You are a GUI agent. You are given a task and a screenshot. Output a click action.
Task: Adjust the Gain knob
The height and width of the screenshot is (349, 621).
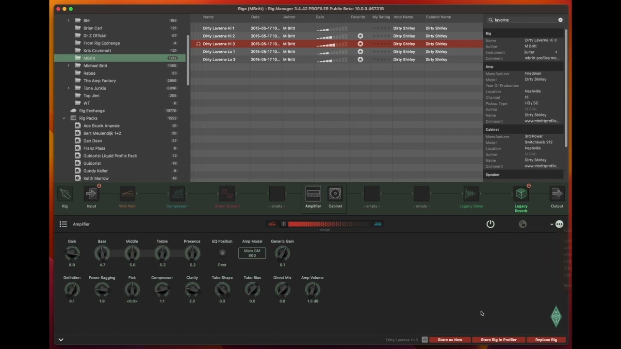[72, 253]
